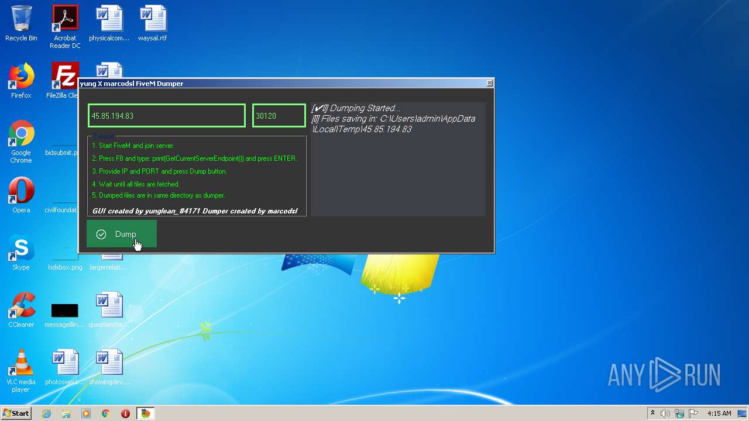Viewport: 749px width, 421px height.
Task: Click the 'Dumping Started...' log line
Action: (356, 108)
